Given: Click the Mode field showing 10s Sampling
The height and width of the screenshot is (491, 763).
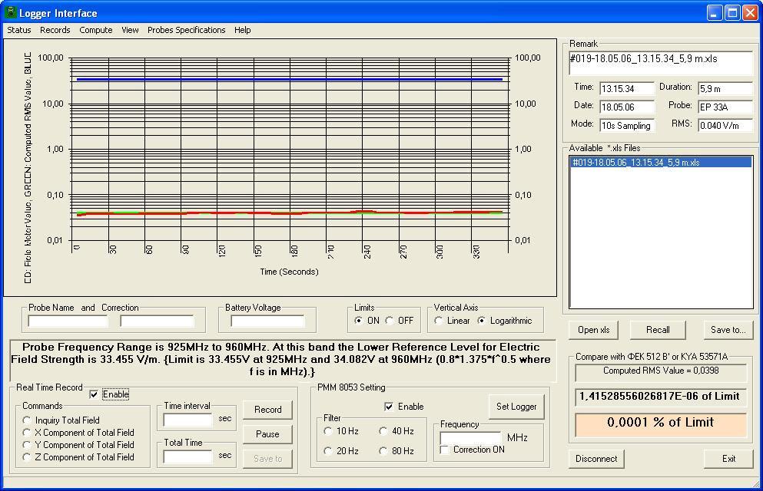Looking at the screenshot, I should click(x=627, y=125).
